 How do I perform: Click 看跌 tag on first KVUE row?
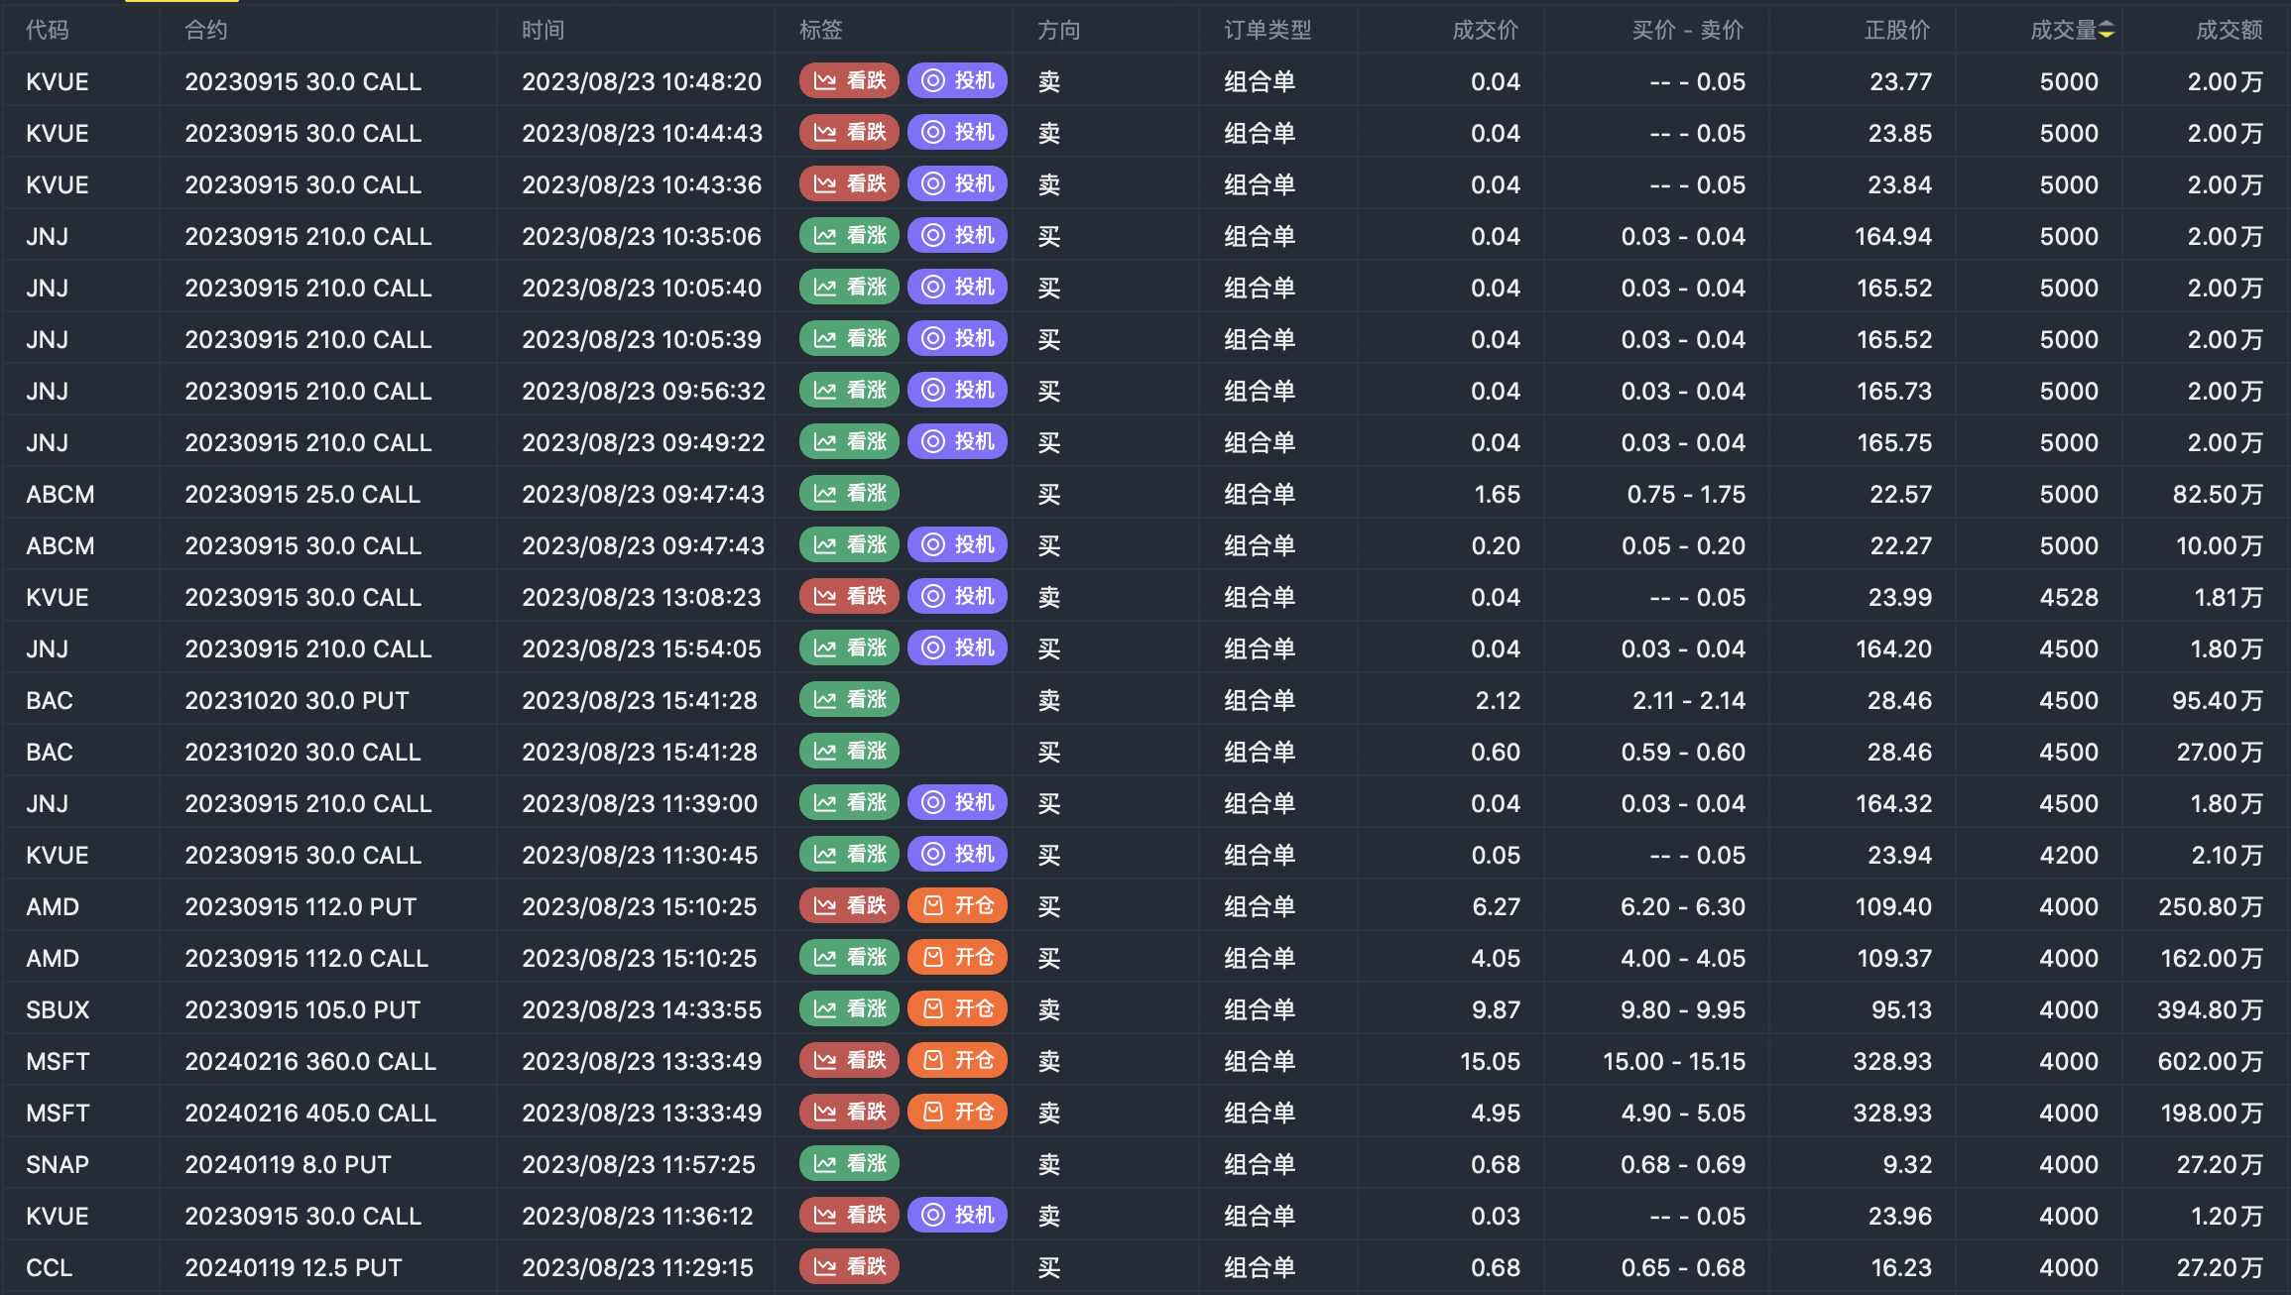(x=849, y=81)
